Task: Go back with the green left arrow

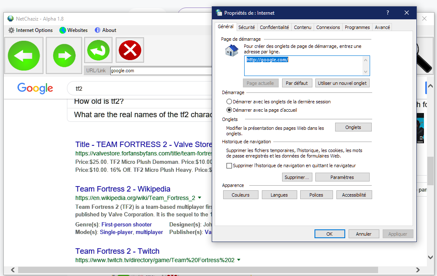Action: (x=24, y=55)
